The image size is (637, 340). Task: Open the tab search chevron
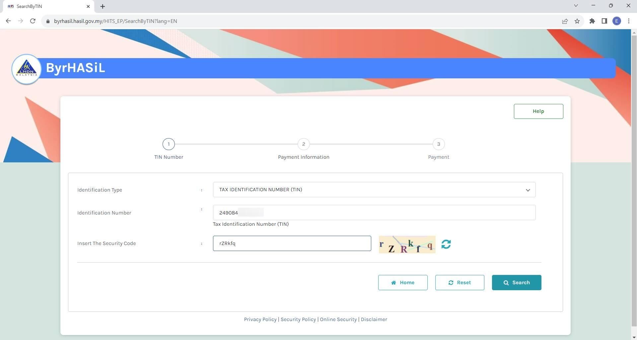576,6
